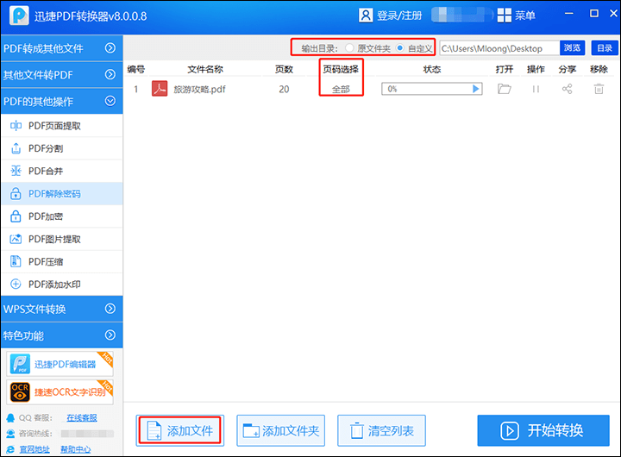Click the output path field C:\Users\Mloong\Desktop
This screenshot has height=457, width=621.
[499, 48]
